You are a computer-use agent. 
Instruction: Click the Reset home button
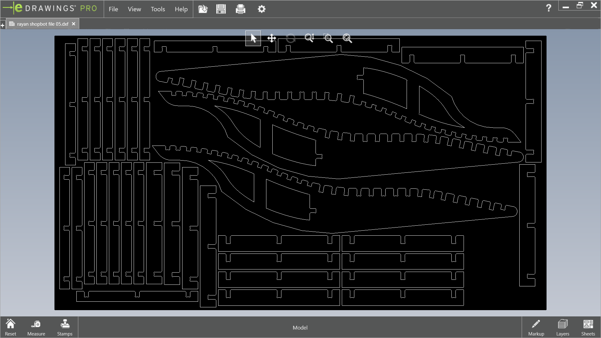10,327
